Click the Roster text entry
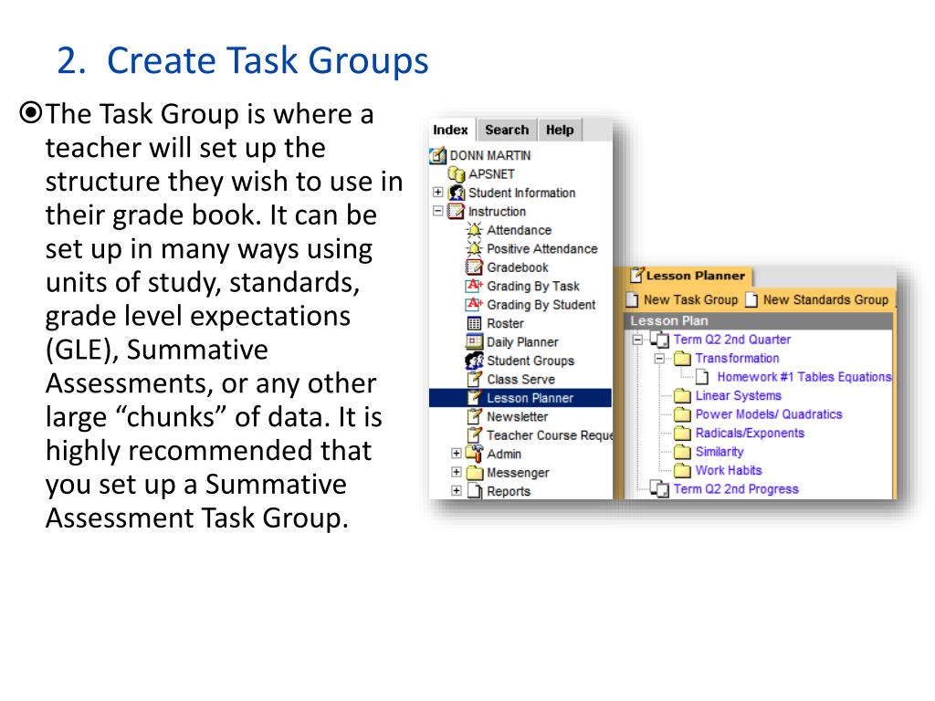 point(506,324)
